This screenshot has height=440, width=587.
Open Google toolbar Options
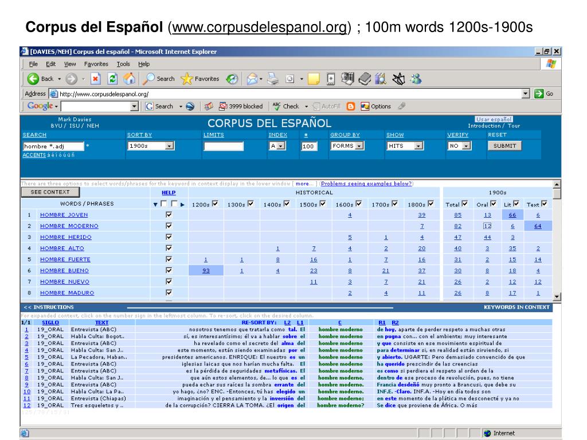[x=376, y=106]
